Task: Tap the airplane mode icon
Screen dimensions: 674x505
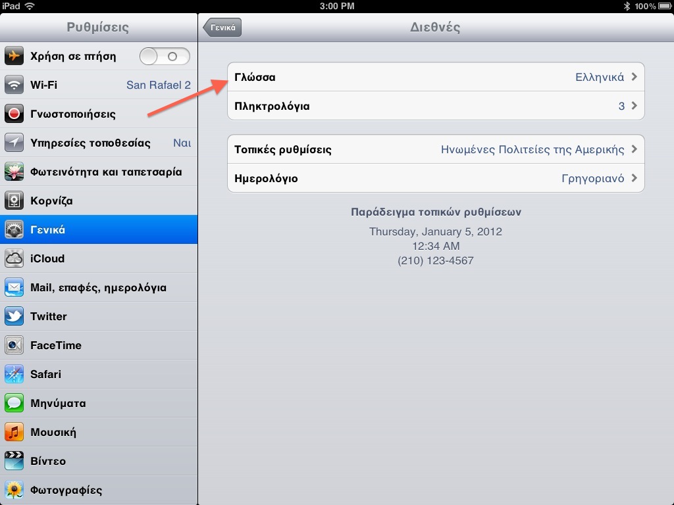Action: coord(14,56)
